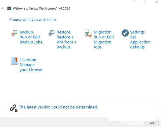The image size is (161, 127).
Task: Click the broken link update icon
Action: coord(14,108)
